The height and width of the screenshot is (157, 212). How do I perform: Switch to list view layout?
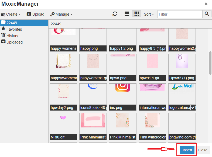[127, 14]
